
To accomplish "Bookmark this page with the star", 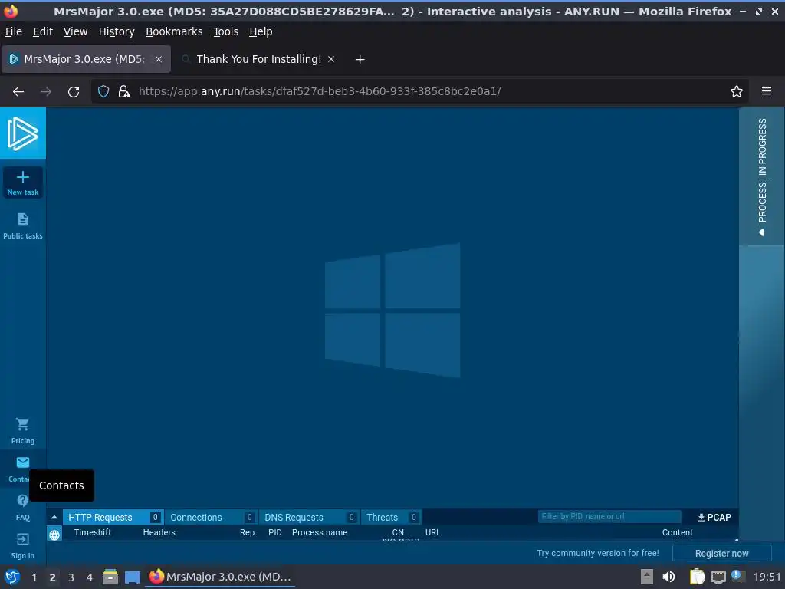I will [737, 92].
